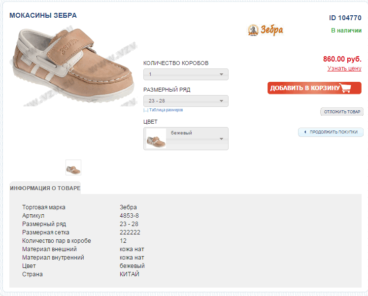The image size is (368, 296).
Task: Switch to the ИНФОРМАЦИЯ О ТОВАРЕ tab
Action: (45, 188)
